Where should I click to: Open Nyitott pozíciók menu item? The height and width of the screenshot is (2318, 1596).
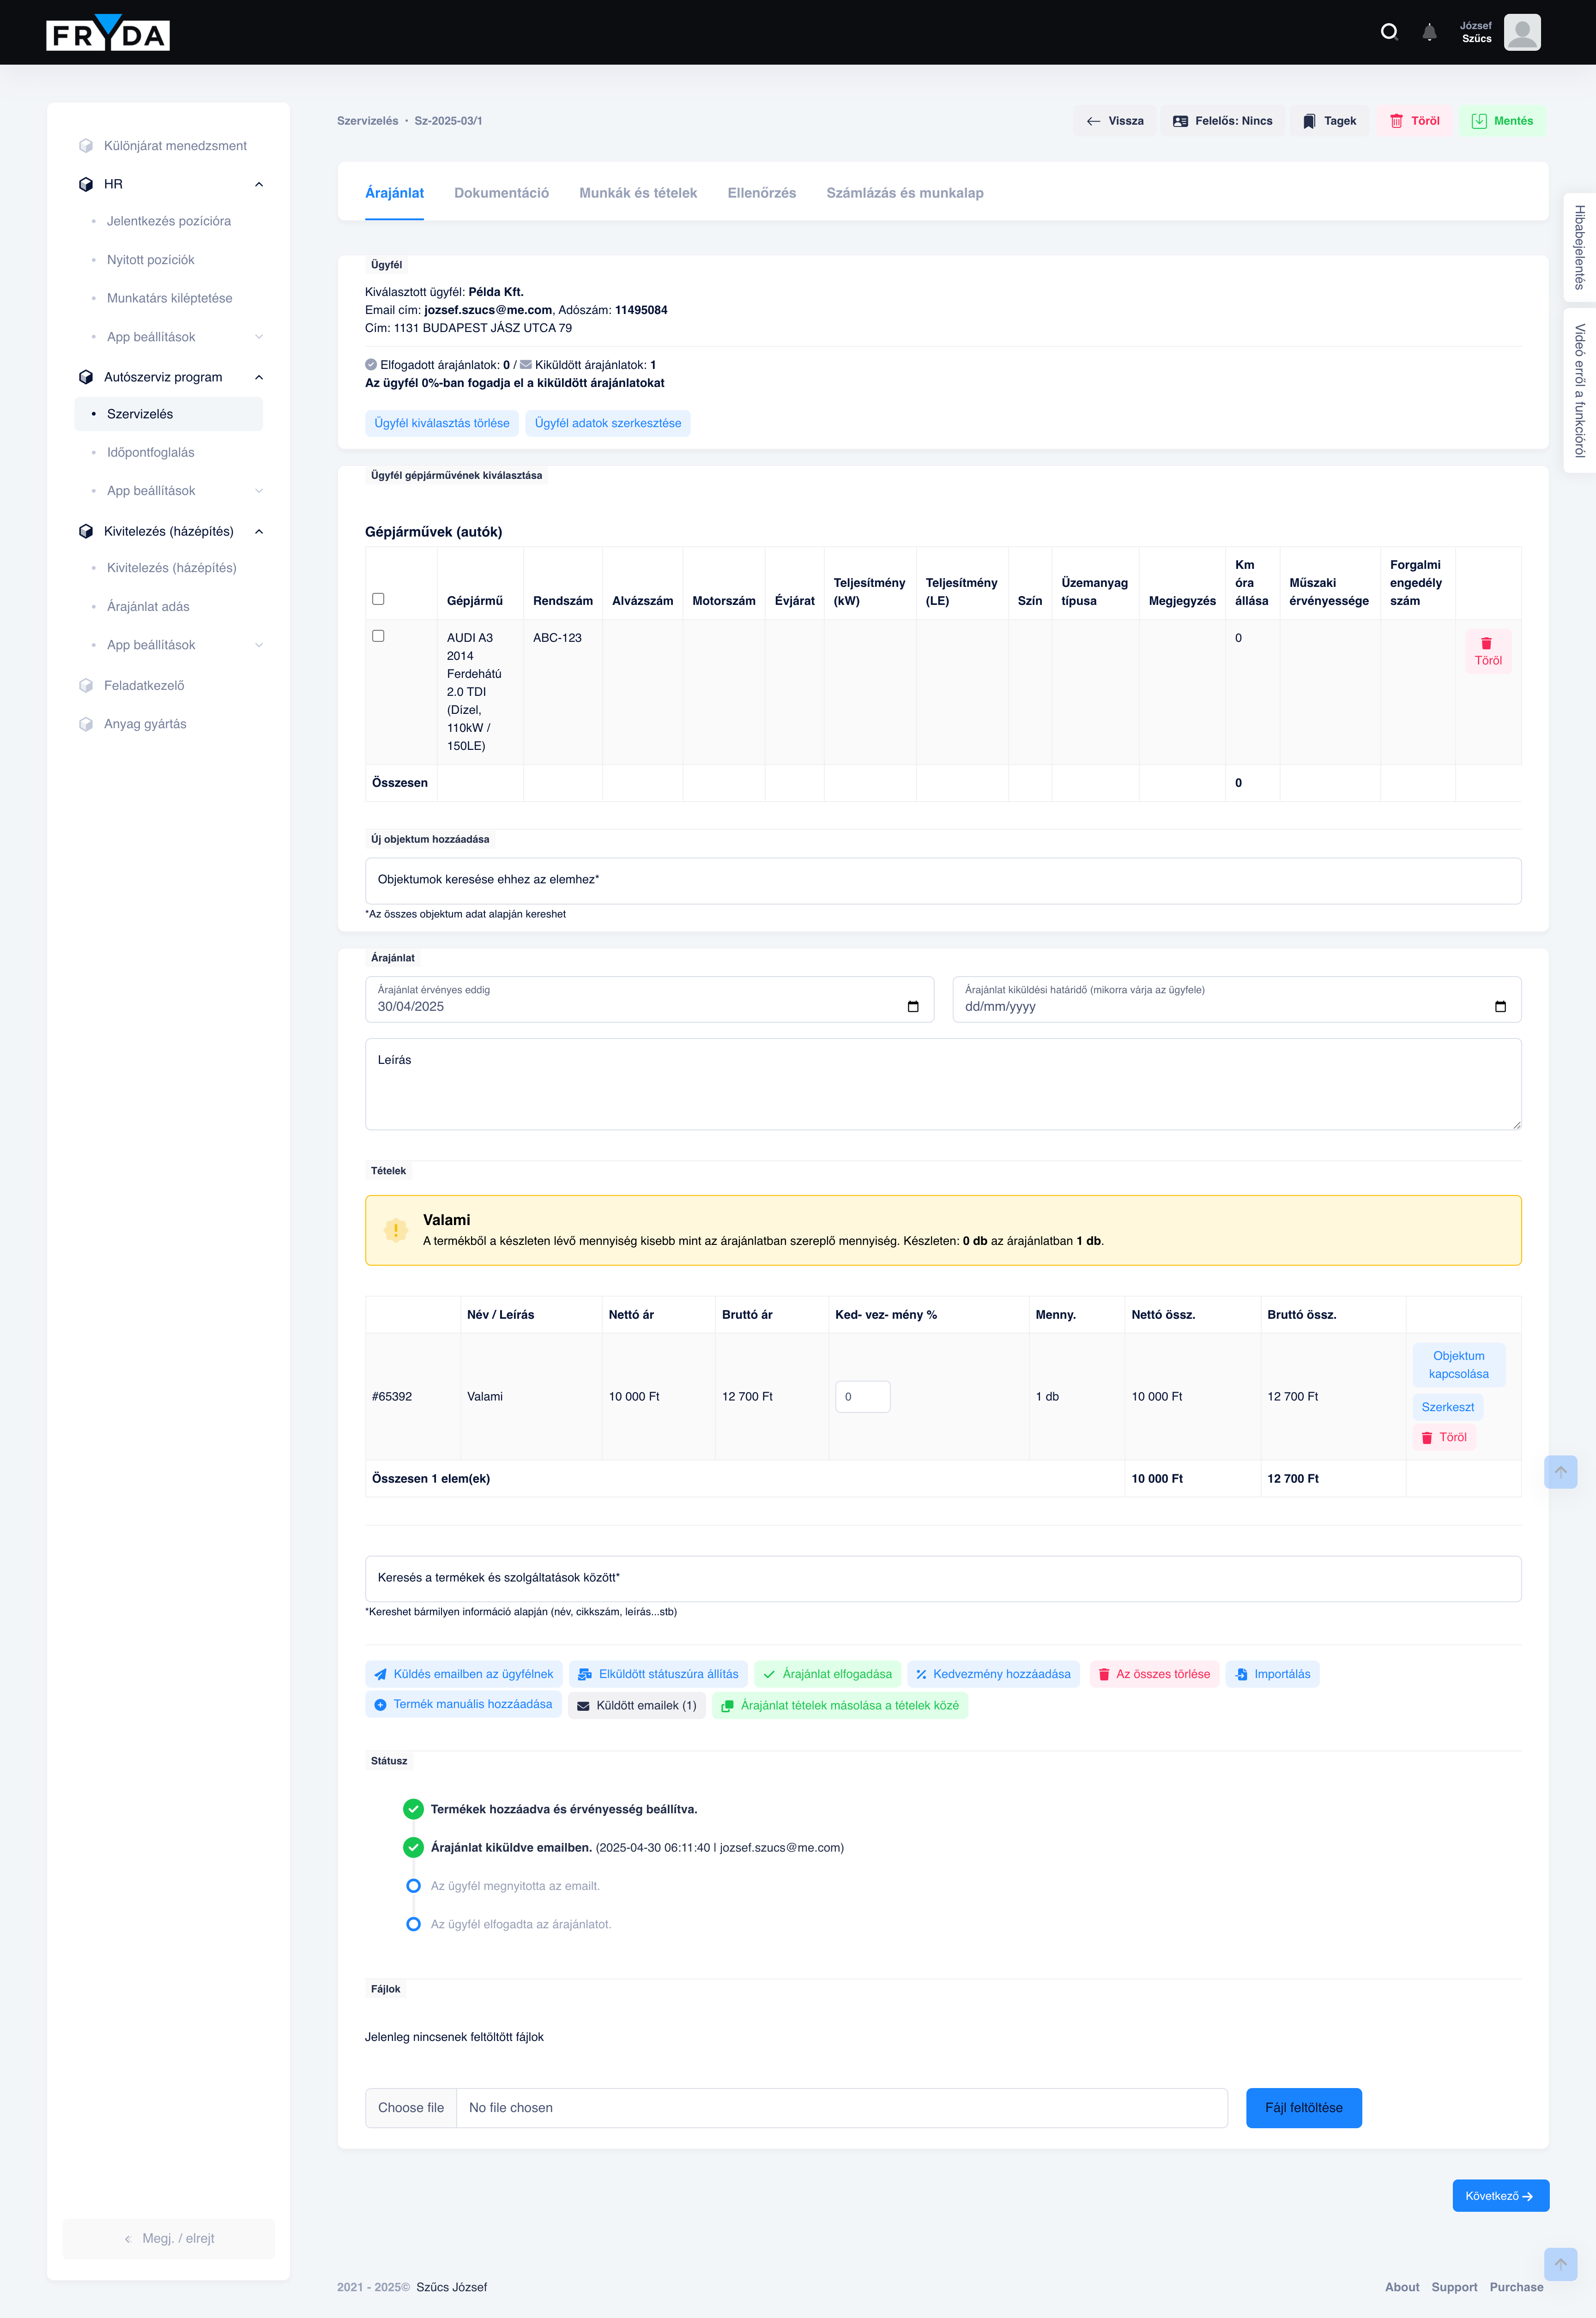coord(151,260)
